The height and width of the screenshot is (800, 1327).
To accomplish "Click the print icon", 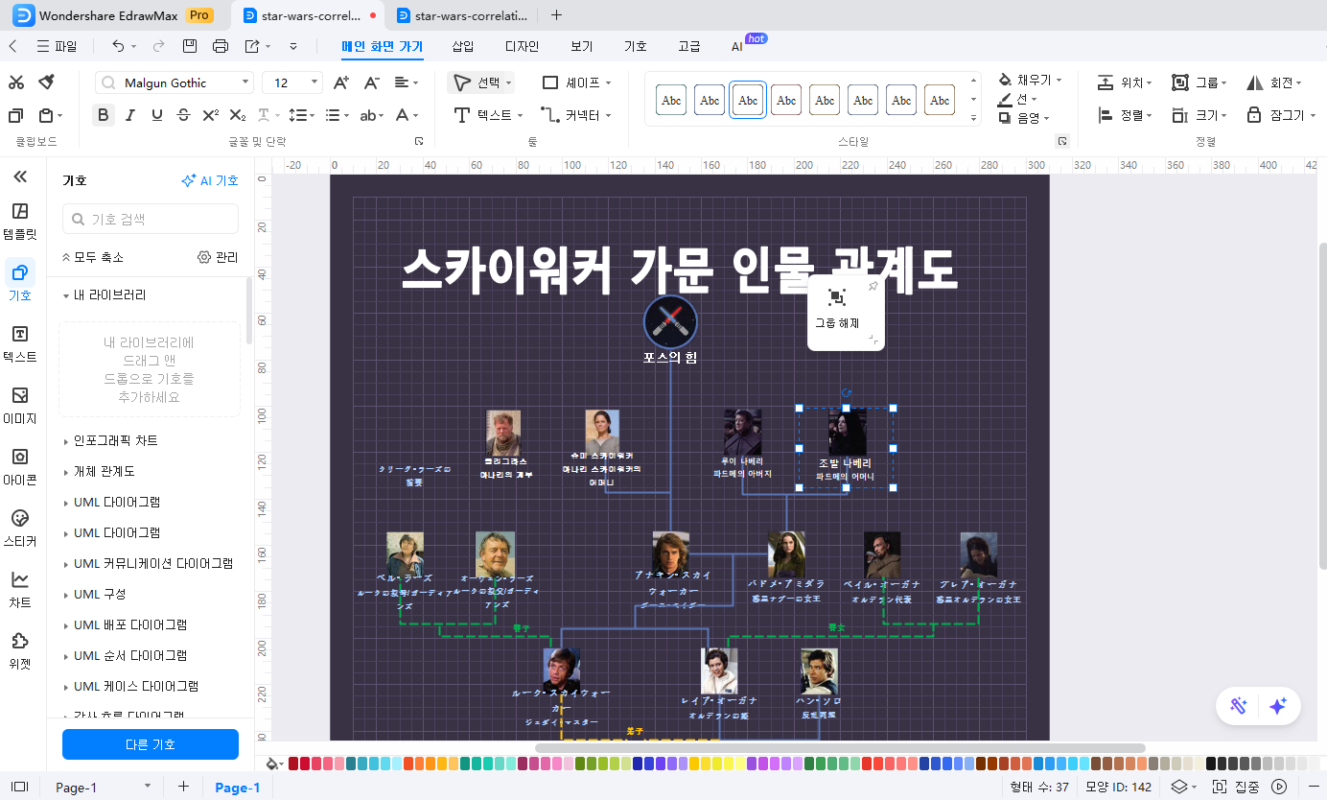I will point(221,46).
